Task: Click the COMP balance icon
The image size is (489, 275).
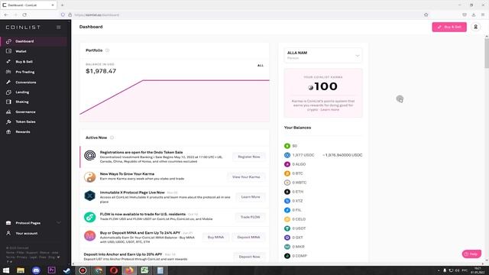Action: 287,256
